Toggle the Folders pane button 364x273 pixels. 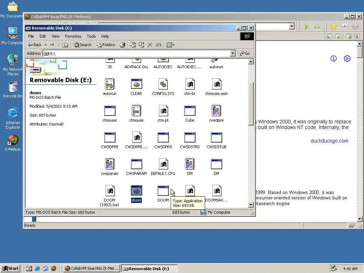[106, 45]
